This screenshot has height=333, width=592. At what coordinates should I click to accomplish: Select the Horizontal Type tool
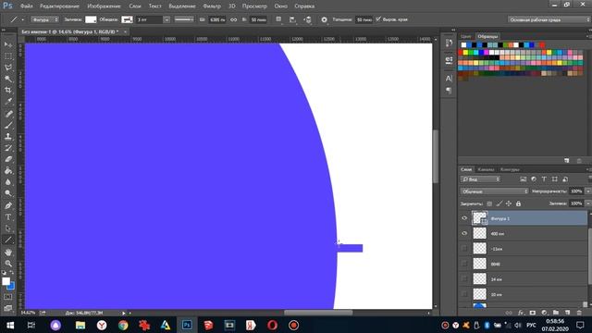tap(8, 217)
